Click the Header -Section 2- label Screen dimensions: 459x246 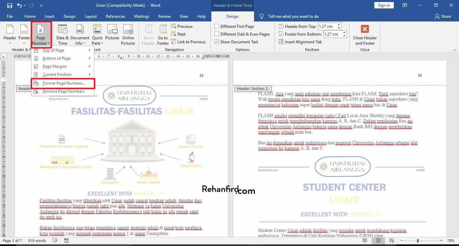253,89
